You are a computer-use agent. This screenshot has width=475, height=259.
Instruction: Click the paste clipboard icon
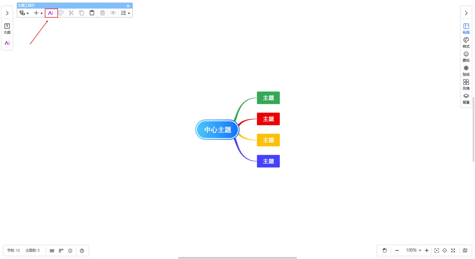tap(92, 13)
